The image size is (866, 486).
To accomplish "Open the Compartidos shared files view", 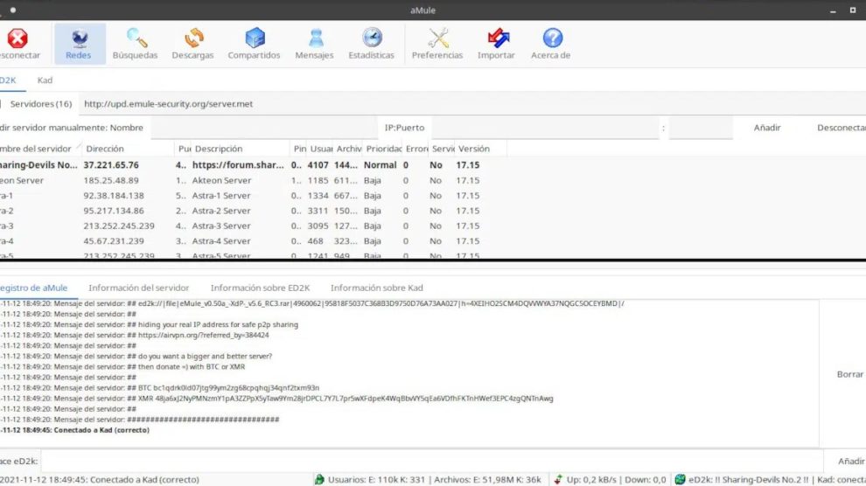I will click(254, 43).
